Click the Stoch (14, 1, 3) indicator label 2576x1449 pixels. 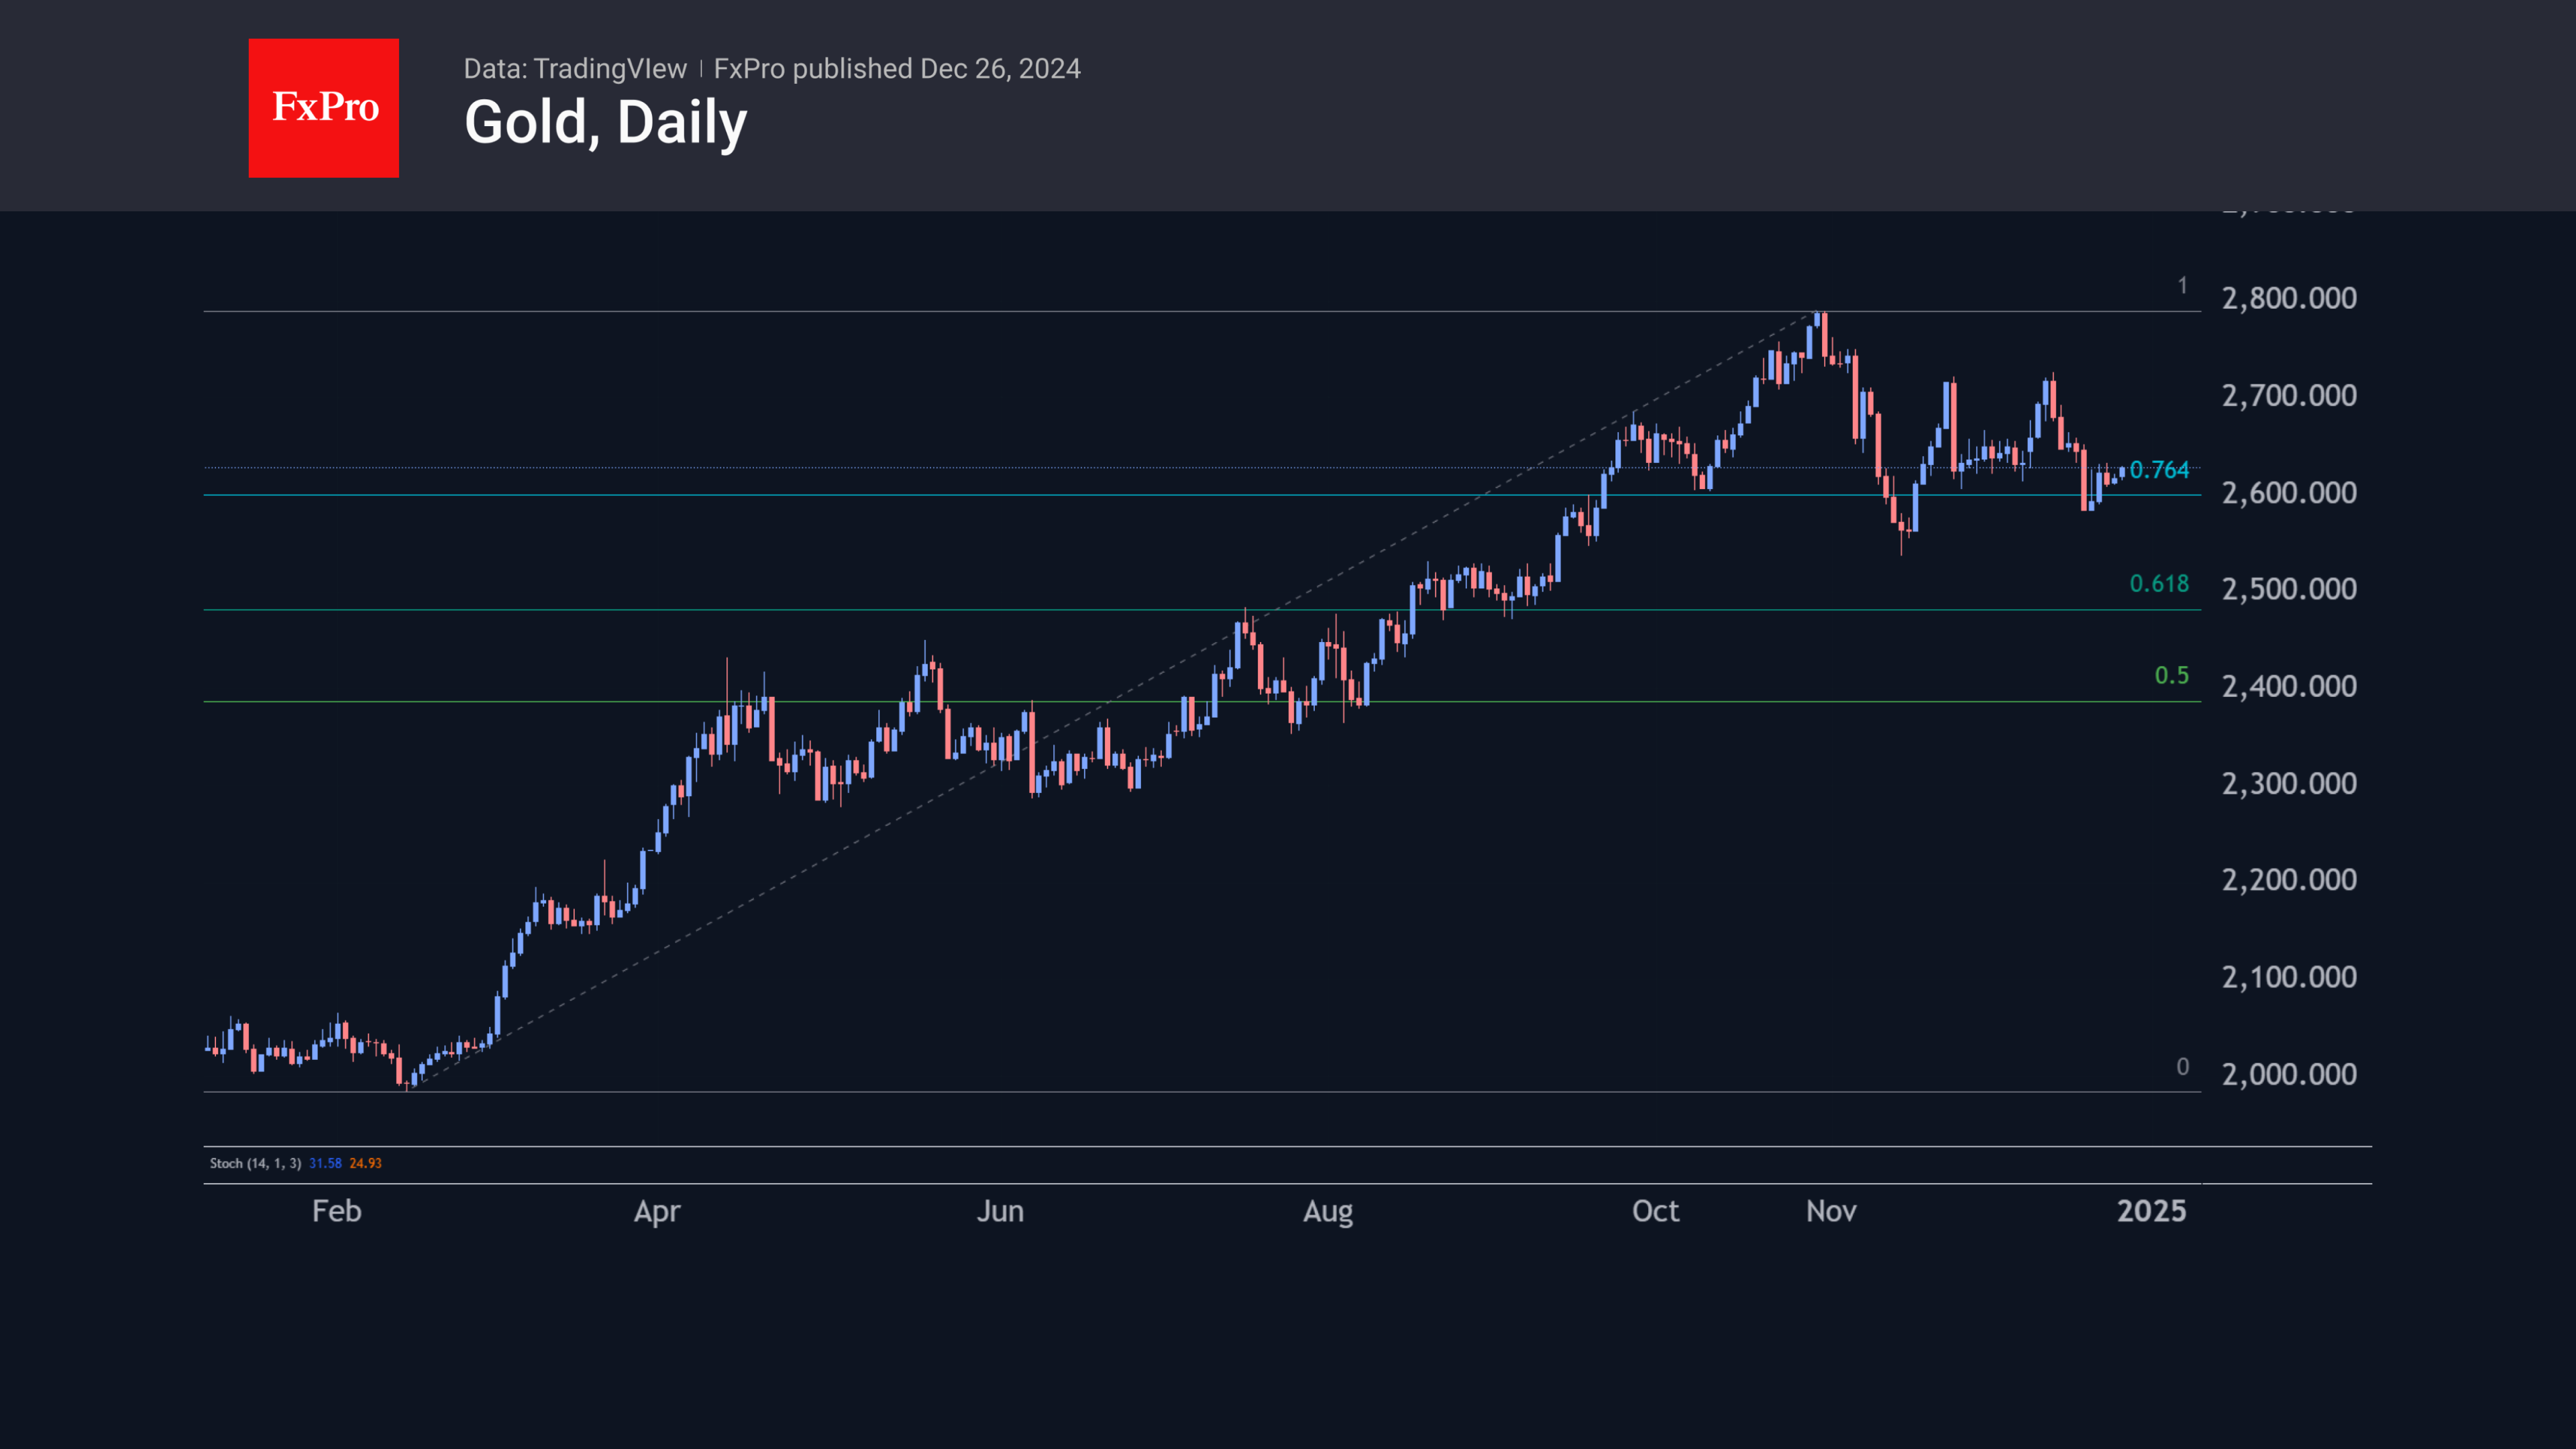tap(255, 1163)
